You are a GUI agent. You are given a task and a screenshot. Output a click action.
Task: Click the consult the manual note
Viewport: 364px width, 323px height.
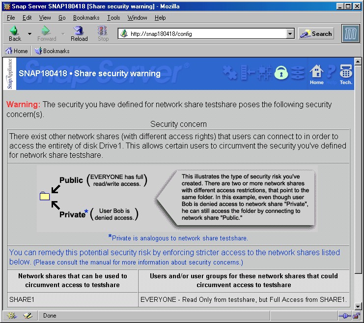click(x=138, y=263)
